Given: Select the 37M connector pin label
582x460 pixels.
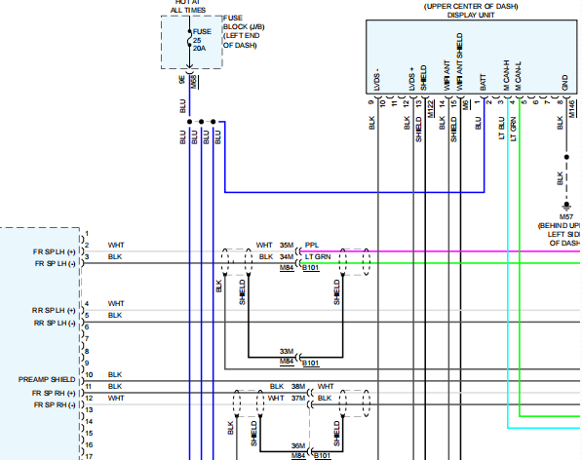Looking at the screenshot, I should [x=298, y=398].
